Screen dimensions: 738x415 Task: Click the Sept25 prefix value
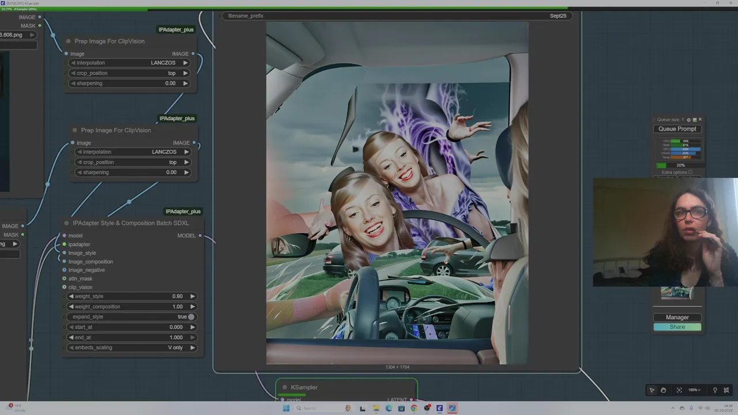(558, 16)
